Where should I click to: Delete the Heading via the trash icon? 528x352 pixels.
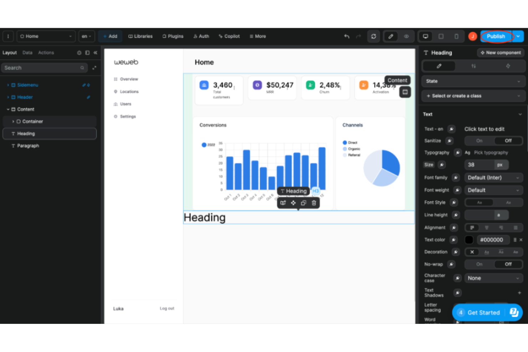314,203
